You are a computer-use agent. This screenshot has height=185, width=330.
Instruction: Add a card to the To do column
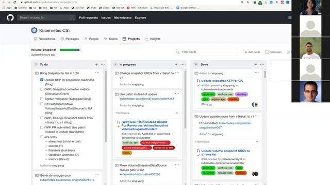tap(96, 65)
